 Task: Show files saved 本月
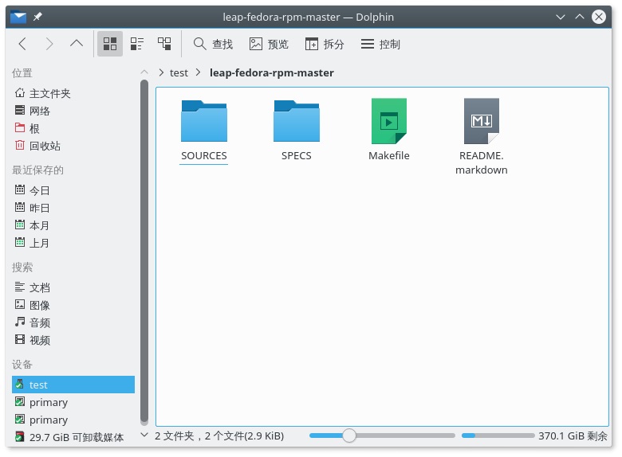pos(73,225)
